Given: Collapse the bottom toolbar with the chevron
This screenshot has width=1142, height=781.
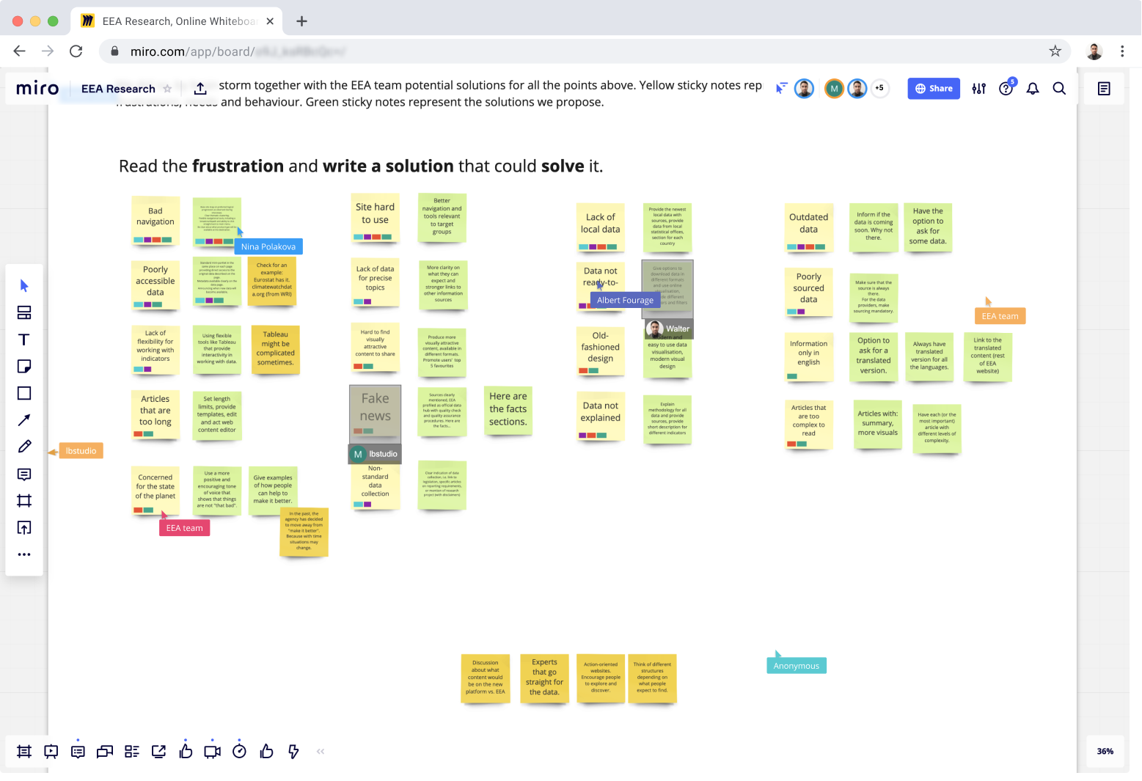Looking at the screenshot, I should (x=320, y=751).
